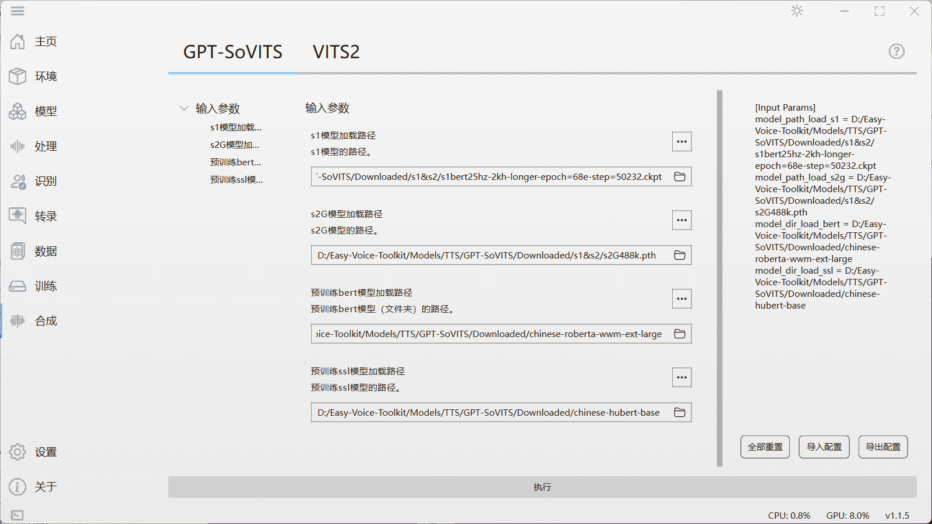This screenshot has width=932, height=524.
Task: Open the hamburger menu icon
Action: pos(17,11)
